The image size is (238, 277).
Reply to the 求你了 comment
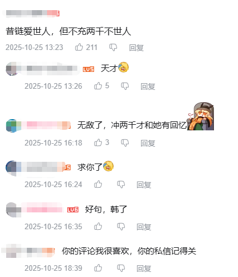point(144,185)
